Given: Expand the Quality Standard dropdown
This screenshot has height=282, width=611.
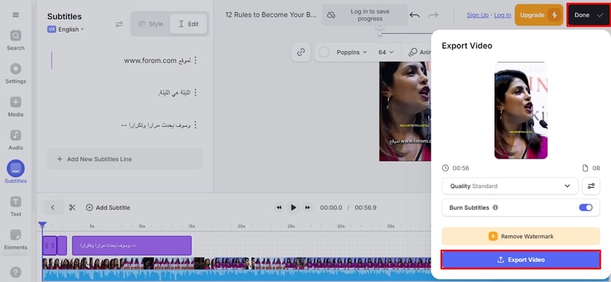Looking at the screenshot, I should (x=510, y=186).
